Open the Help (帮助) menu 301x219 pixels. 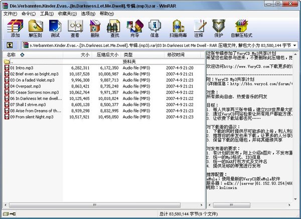tap(107, 14)
